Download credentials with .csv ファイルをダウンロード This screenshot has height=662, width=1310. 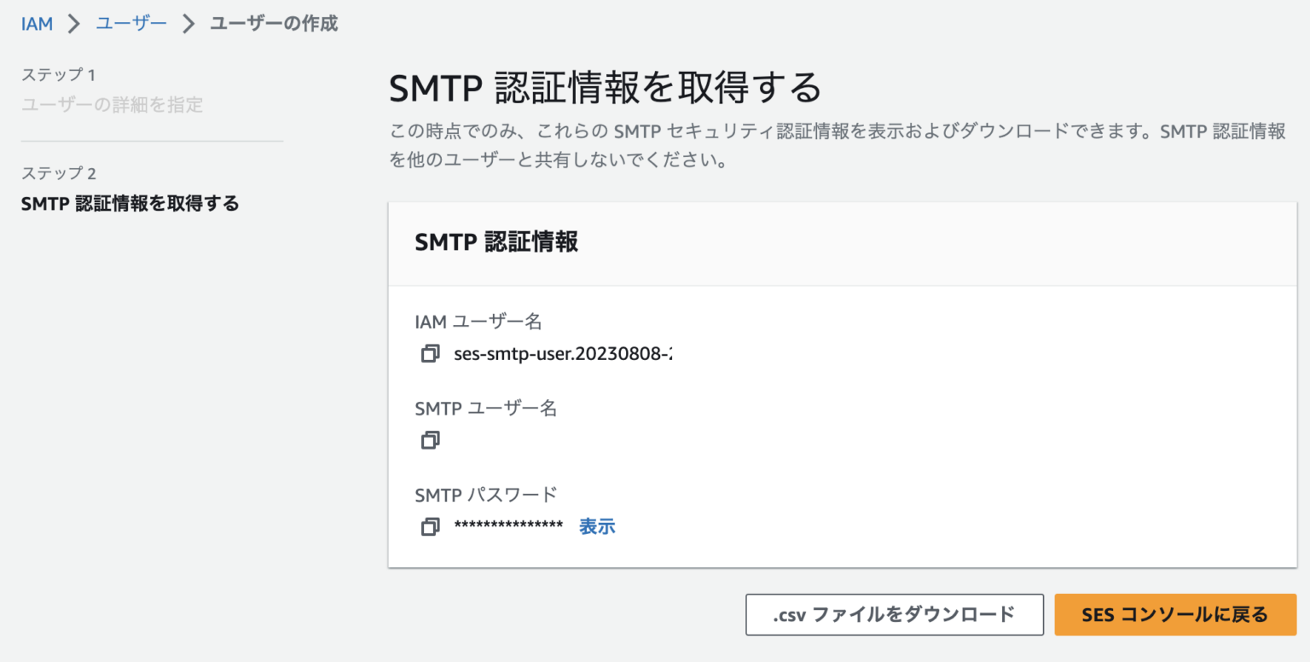point(894,614)
